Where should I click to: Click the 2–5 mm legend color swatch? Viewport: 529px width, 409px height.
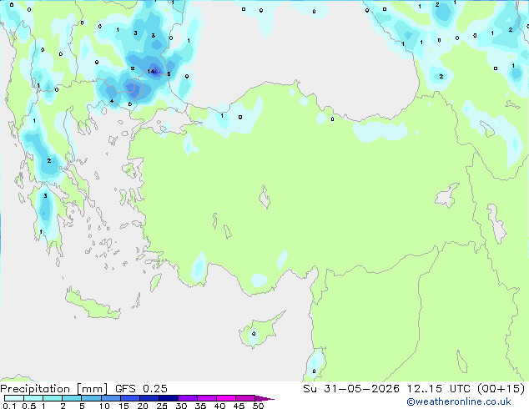[72, 398]
